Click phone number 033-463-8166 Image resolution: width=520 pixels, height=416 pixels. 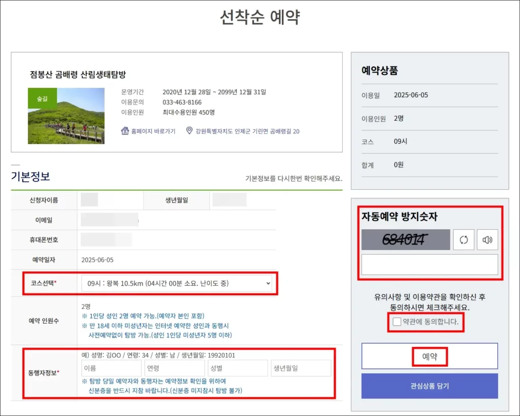pos(182,102)
